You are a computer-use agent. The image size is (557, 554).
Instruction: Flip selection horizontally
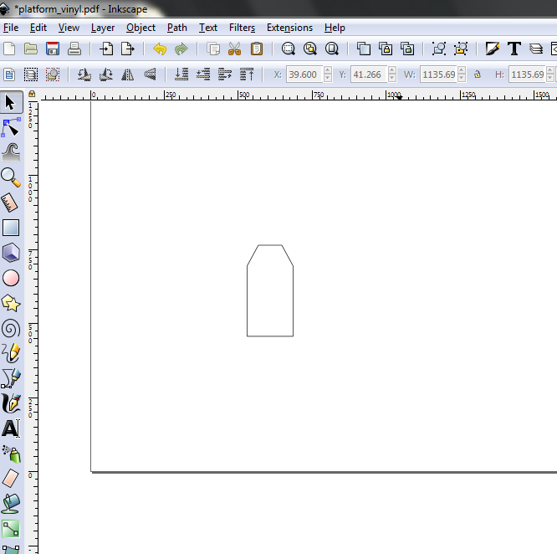(x=127, y=74)
